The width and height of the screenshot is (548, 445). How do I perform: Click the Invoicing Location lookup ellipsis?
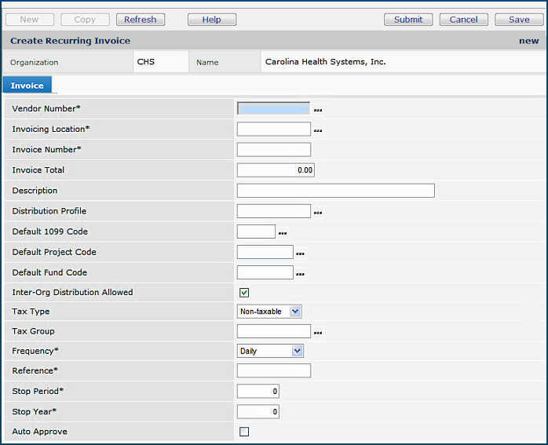318,131
